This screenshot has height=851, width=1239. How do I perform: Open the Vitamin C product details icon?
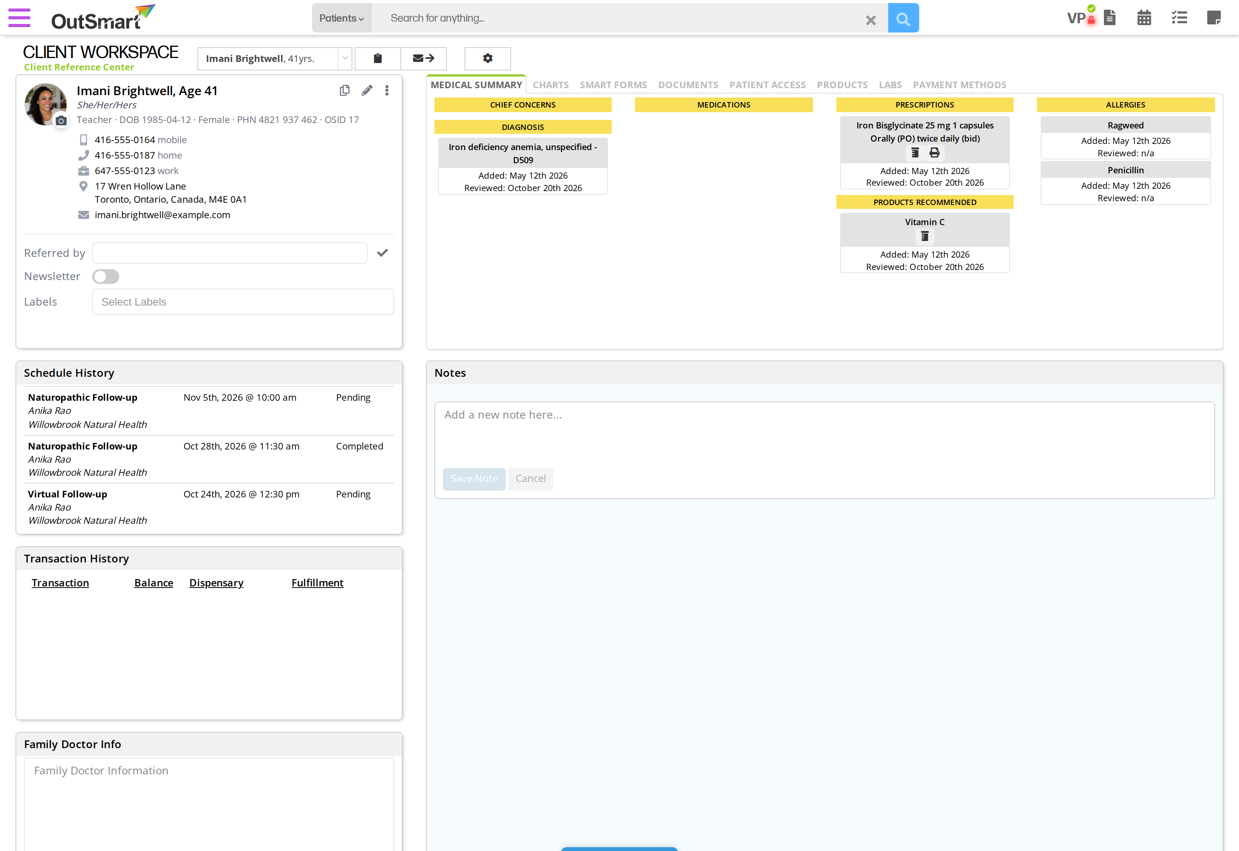point(925,236)
